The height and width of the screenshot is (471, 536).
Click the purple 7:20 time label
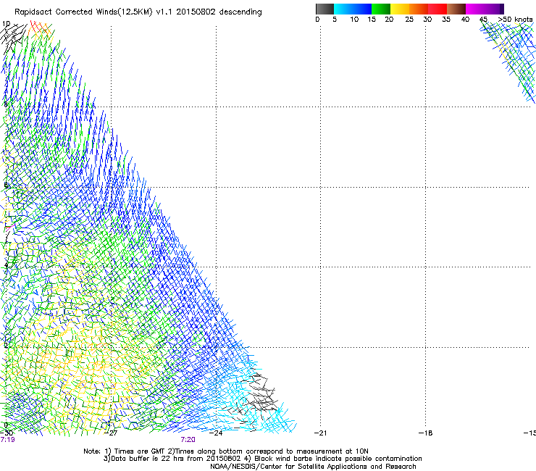click(x=188, y=440)
